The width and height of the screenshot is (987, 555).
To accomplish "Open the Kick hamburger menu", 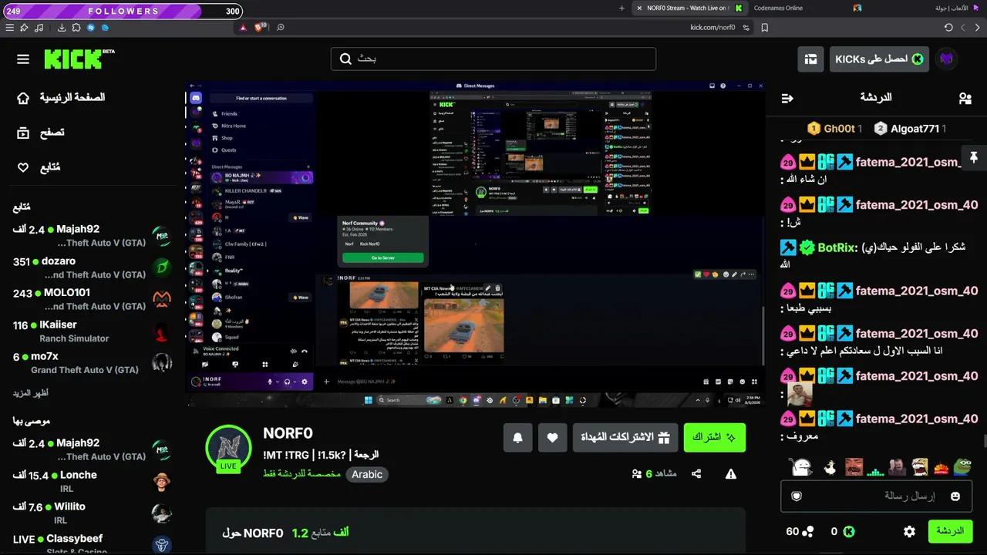I will coord(23,59).
